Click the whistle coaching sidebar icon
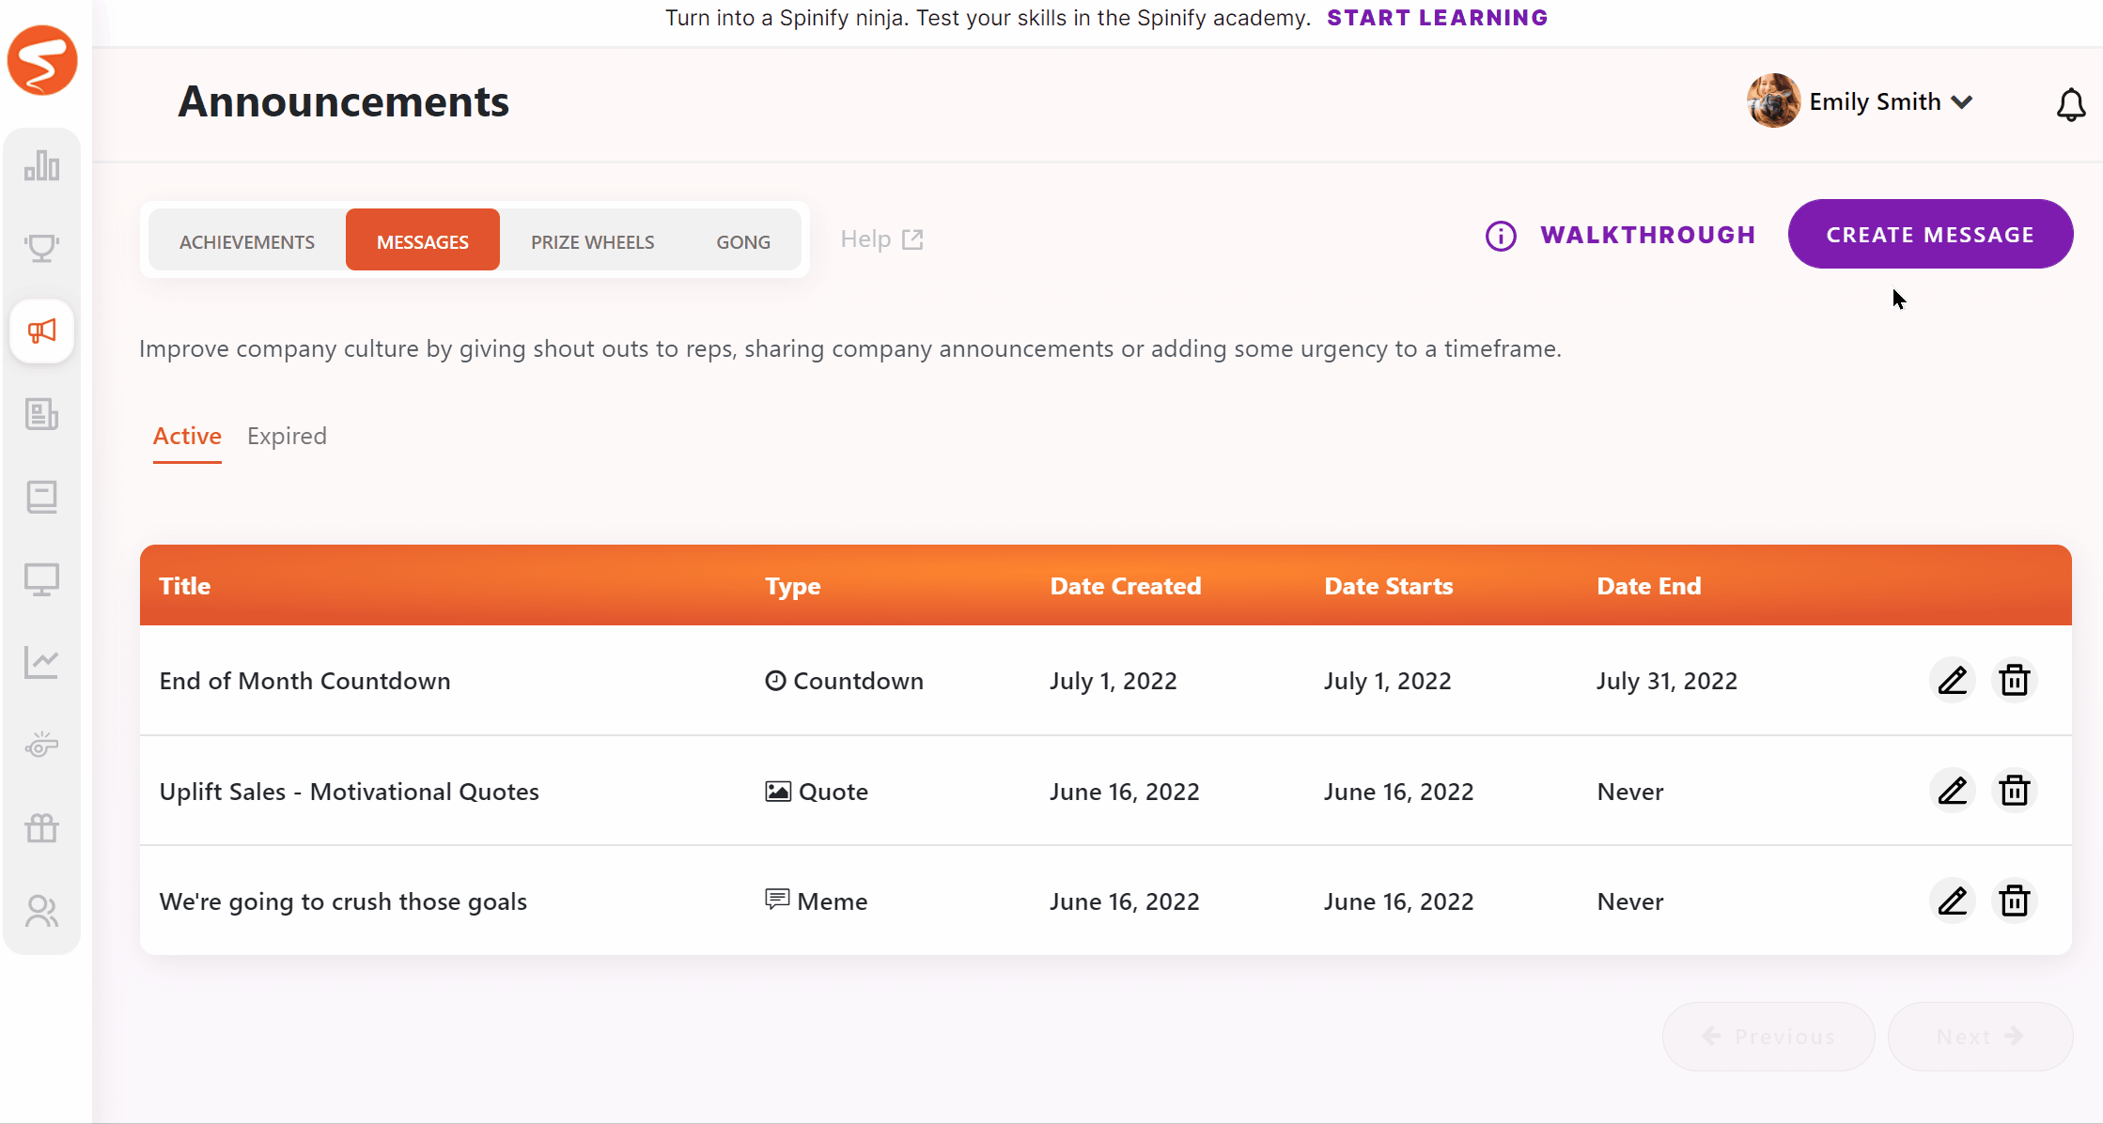This screenshot has width=2103, height=1124. point(41,746)
